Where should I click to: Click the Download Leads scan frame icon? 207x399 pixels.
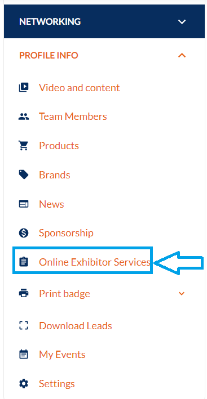(24, 325)
